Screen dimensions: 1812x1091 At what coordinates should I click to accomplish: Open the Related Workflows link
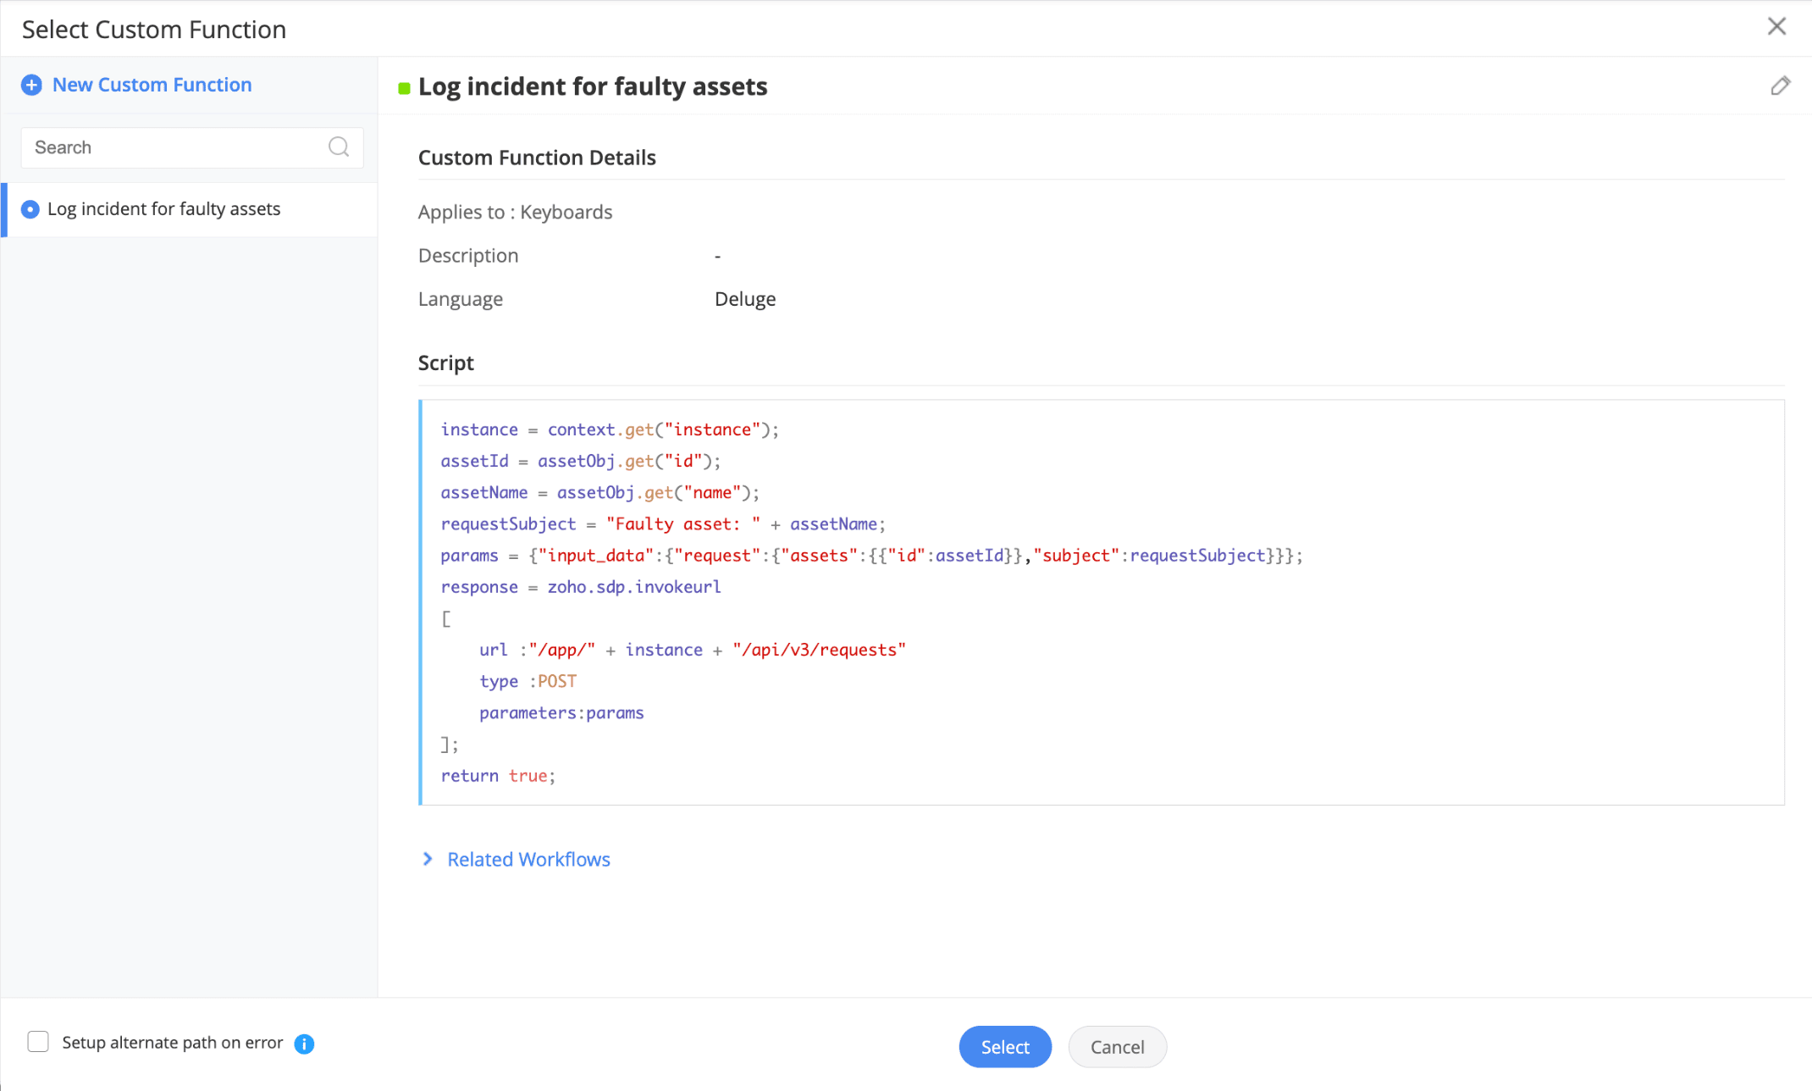pyautogui.click(x=528, y=859)
